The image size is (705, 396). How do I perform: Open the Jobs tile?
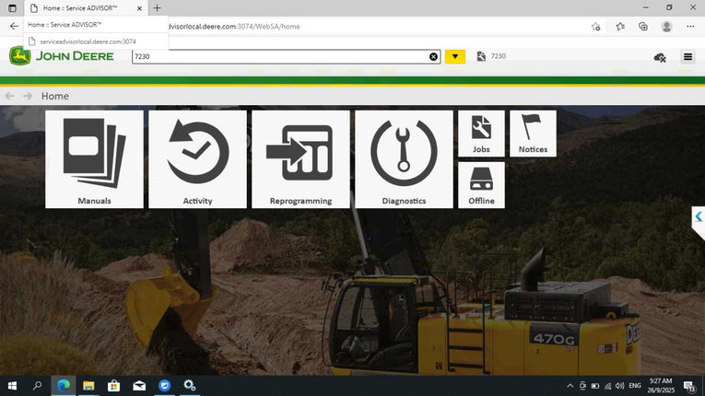481,134
